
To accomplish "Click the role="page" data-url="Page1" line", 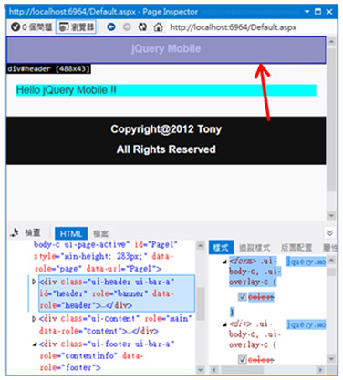I will [98, 269].
